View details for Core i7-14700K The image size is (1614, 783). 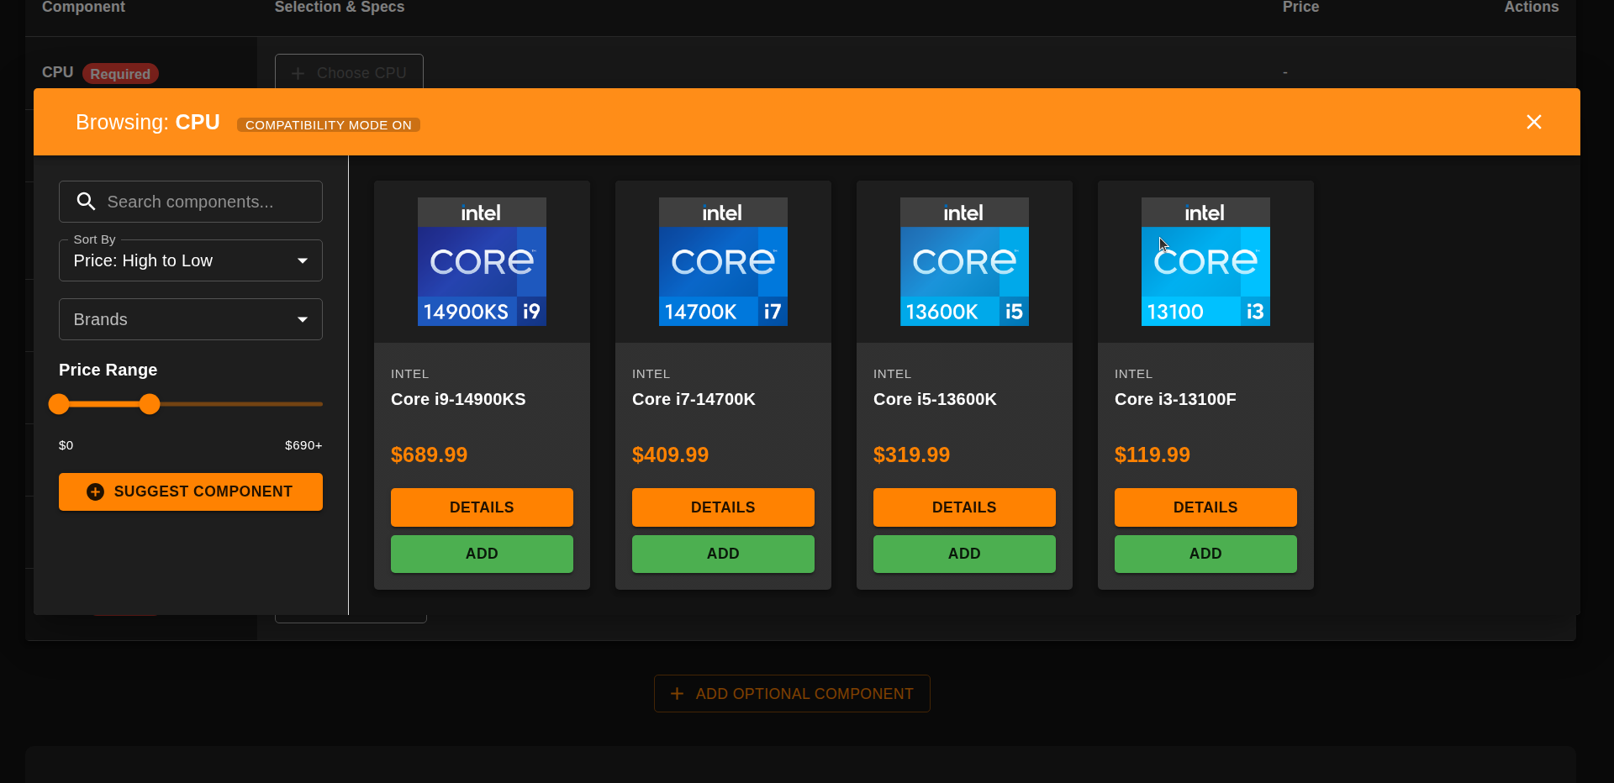pos(723,507)
